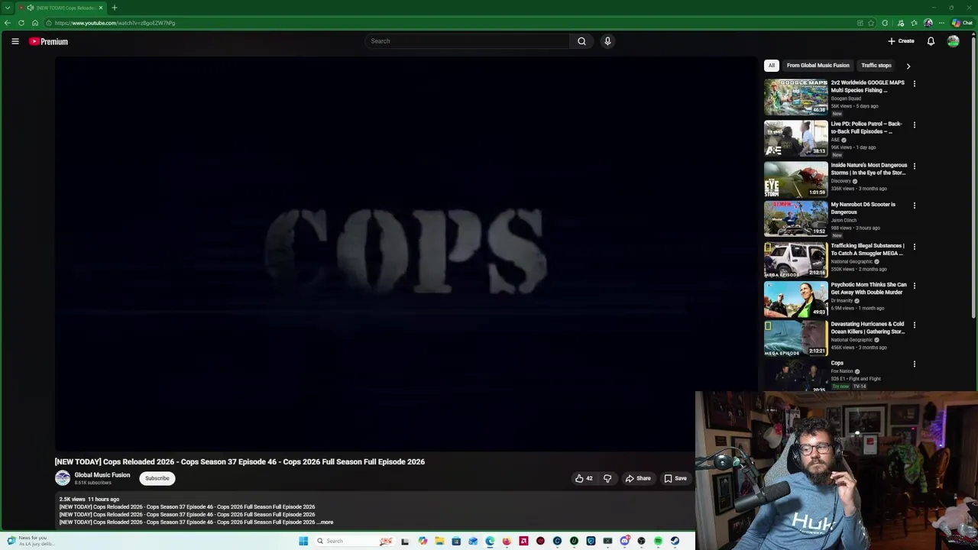The height and width of the screenshot is (550, 978).
Task: Open options for Psychotic Mom video
Action: [914, 286]
